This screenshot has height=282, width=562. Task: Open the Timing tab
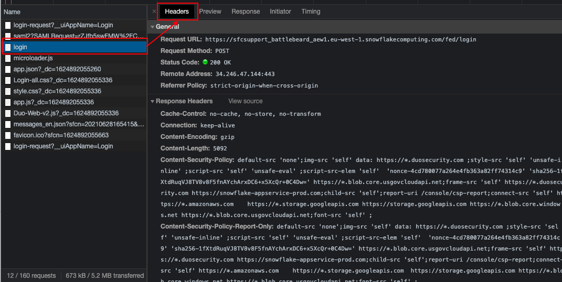311,12
